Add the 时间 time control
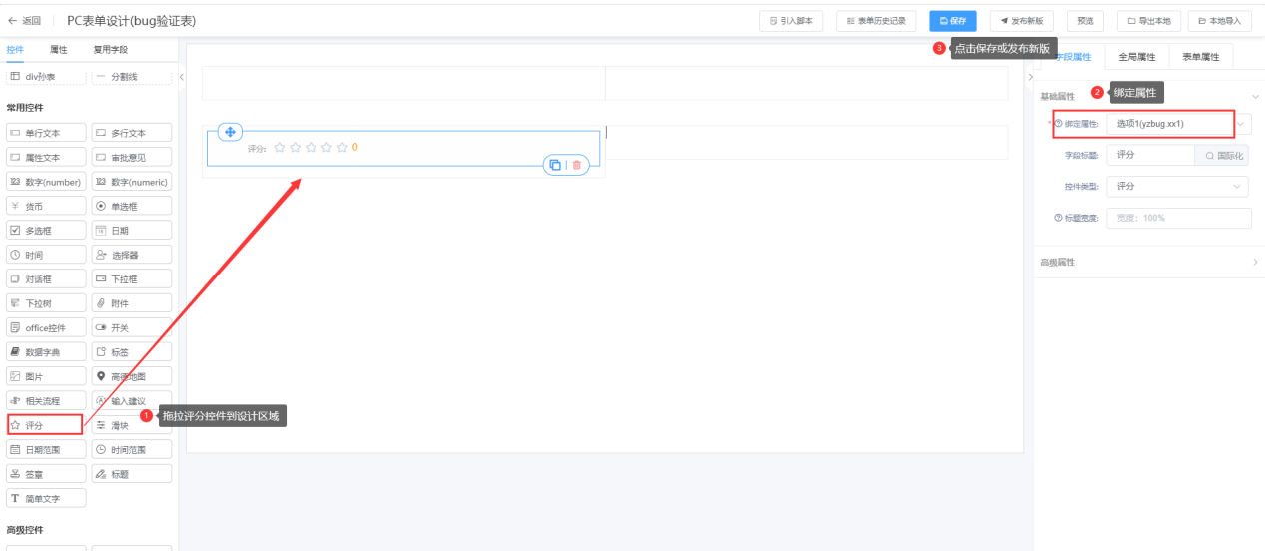1265x551 pixels. 46,255
